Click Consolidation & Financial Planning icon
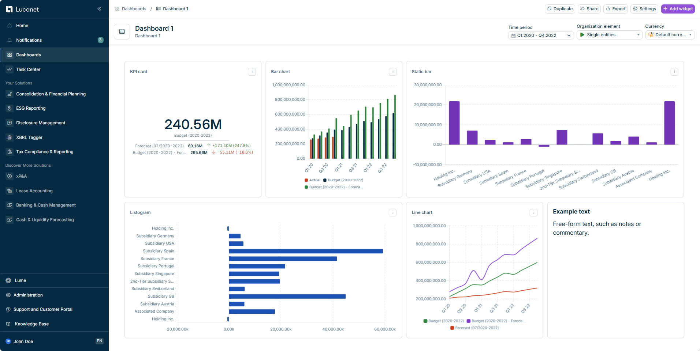The height and width of the screenshot is (351, 700). point(10,94)
